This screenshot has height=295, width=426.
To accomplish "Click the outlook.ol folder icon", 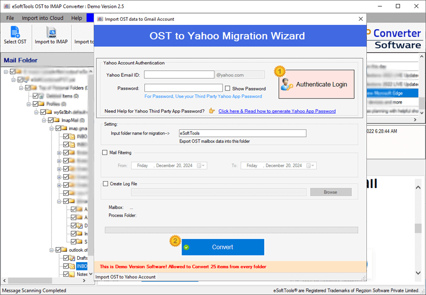I will click(64, 250).
